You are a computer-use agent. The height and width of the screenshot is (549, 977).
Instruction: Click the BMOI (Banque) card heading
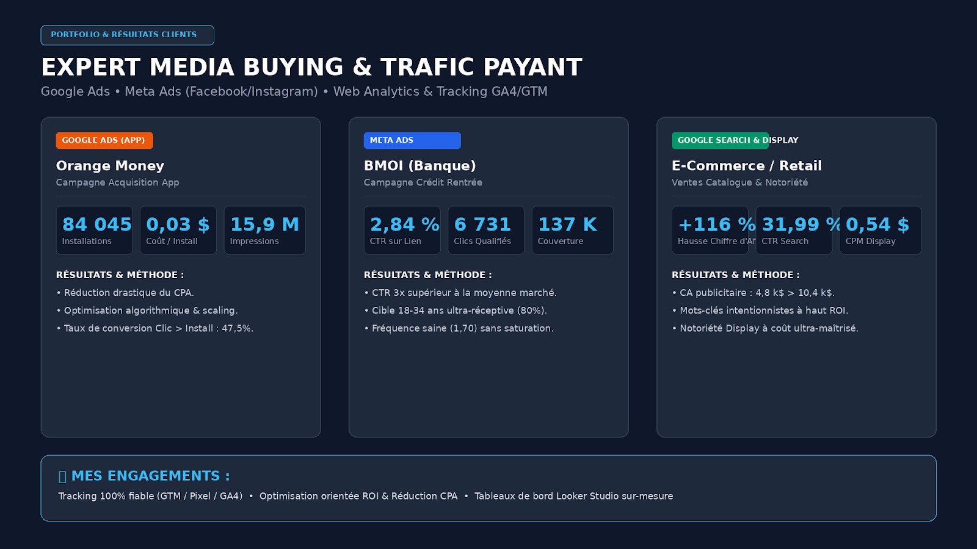(419, 166)
